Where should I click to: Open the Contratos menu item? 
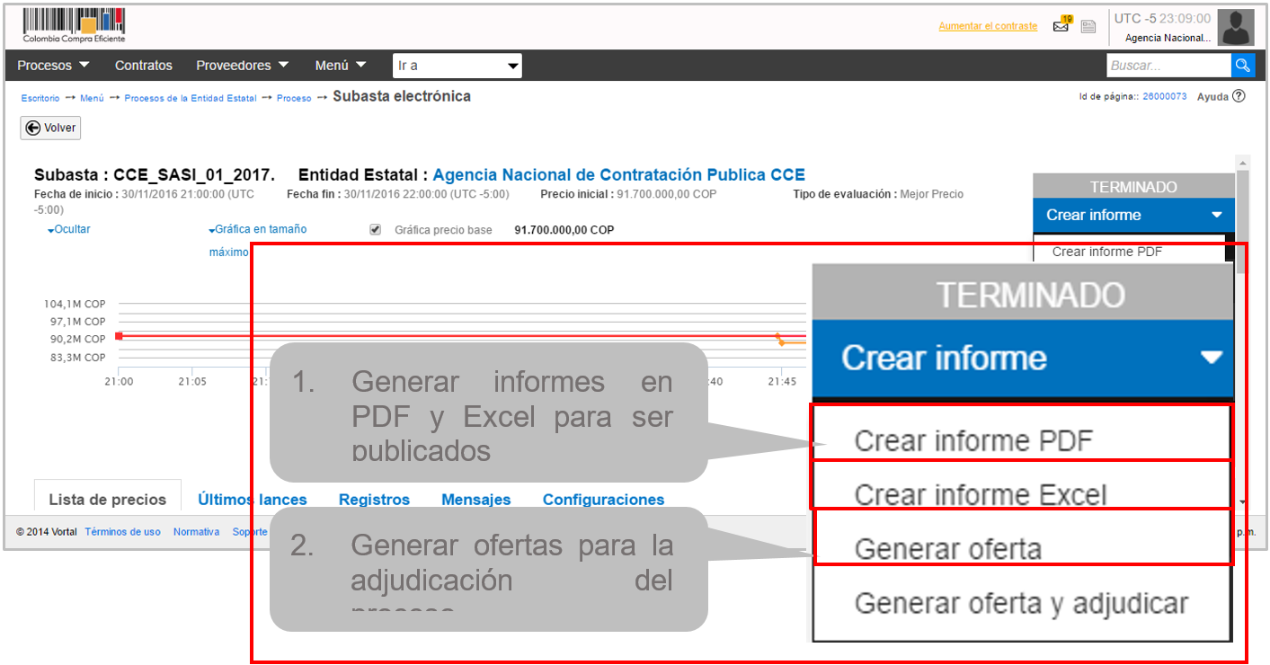click(x=143, y=66)
